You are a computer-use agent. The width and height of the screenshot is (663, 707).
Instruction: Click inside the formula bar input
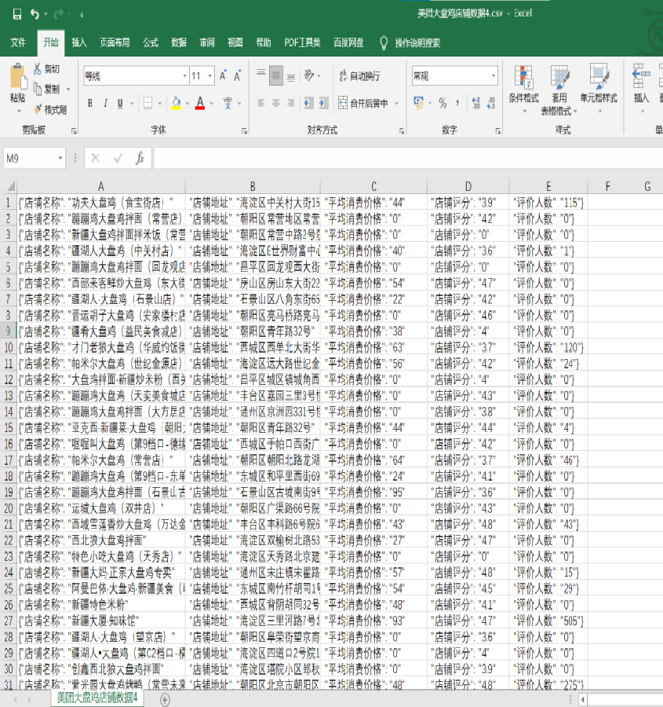click(x=408, y=158)
